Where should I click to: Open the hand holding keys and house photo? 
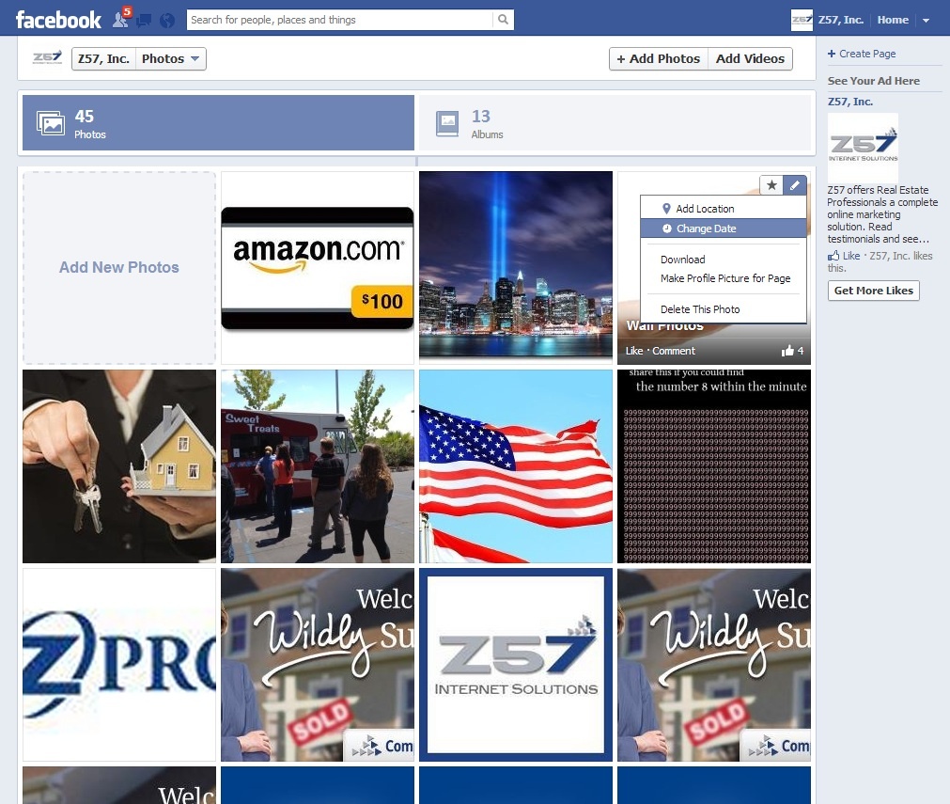pyautogui.click(x=118, y=466)
